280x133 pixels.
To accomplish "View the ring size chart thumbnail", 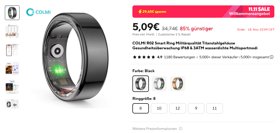I will point(12,31).
